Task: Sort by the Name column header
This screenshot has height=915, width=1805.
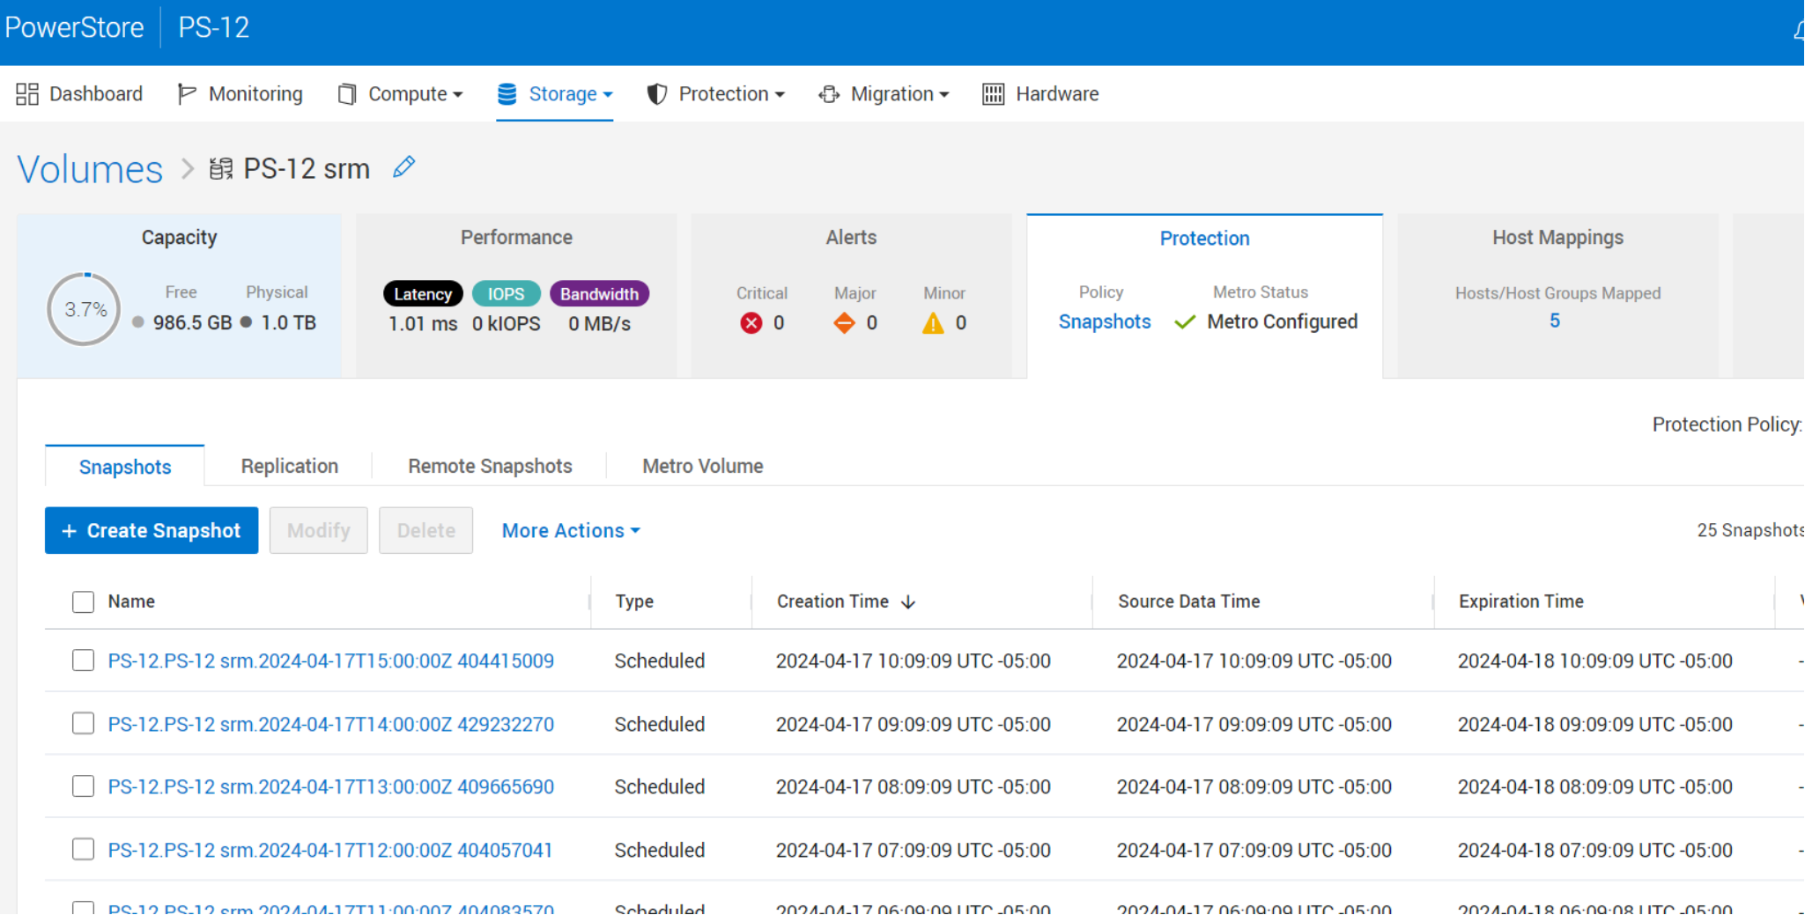Action: tap(131, 601)
